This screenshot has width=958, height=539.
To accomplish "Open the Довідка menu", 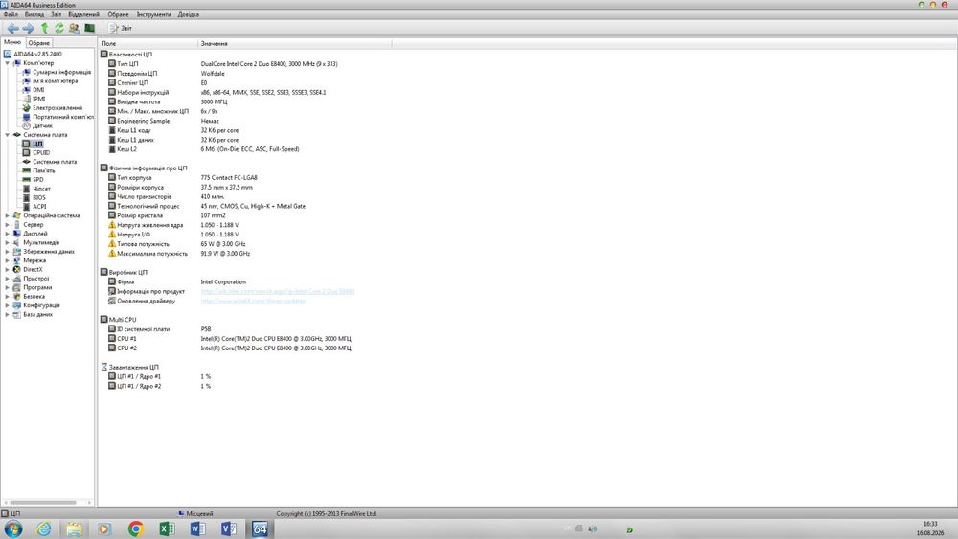I will 188,14.
